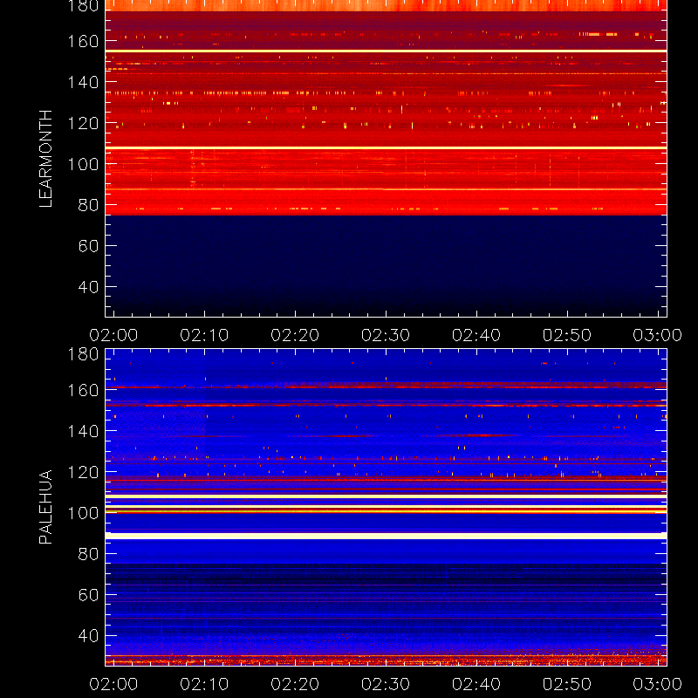Image resolution: width=698 pixels, height=698 pixels.
Task: Click the 02:00 time label under Palehua plot
Action: [x=113, y=684]
